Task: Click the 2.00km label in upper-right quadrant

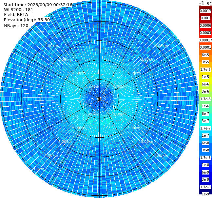Action: pyautogui.click(x=134, y=73)
